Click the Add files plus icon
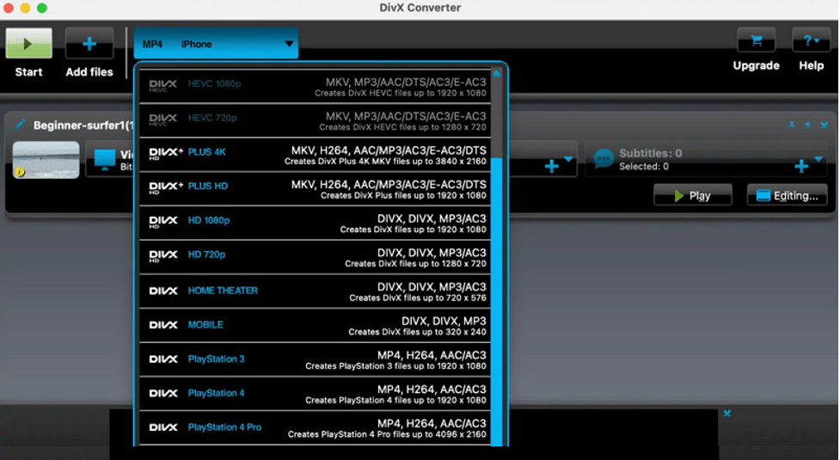Viewport: 840px width, 460px height. [89, 44]
